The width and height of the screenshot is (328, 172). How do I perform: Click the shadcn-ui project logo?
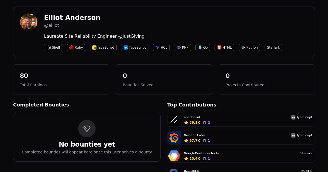tap(174, 120)
